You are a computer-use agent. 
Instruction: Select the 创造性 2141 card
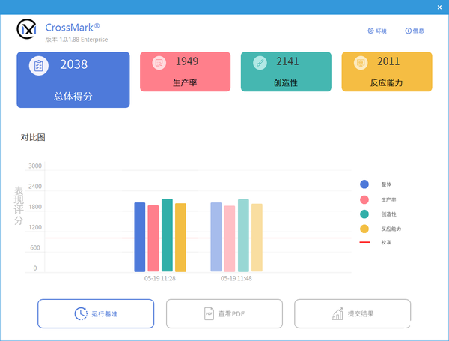[286, 72]
